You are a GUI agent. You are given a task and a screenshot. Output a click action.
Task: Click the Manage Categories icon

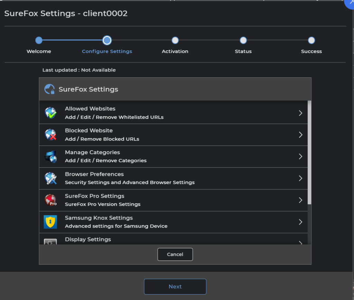(50, 156)
